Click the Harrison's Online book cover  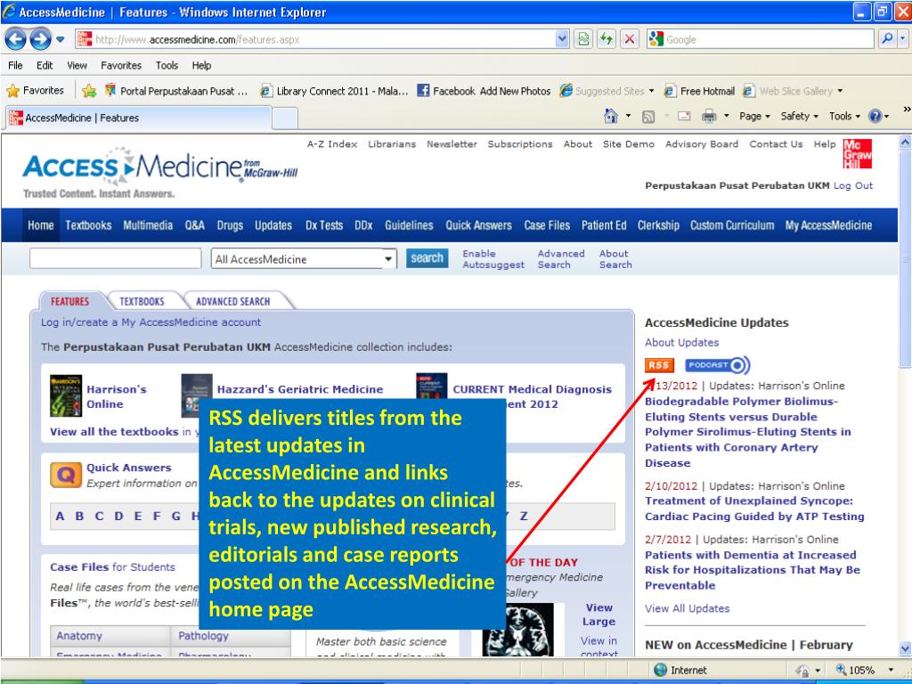pos(66,396)
